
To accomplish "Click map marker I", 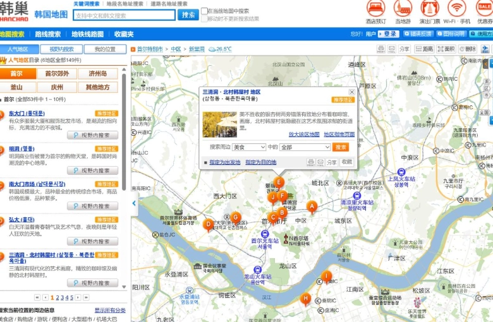I will point(326,277).
